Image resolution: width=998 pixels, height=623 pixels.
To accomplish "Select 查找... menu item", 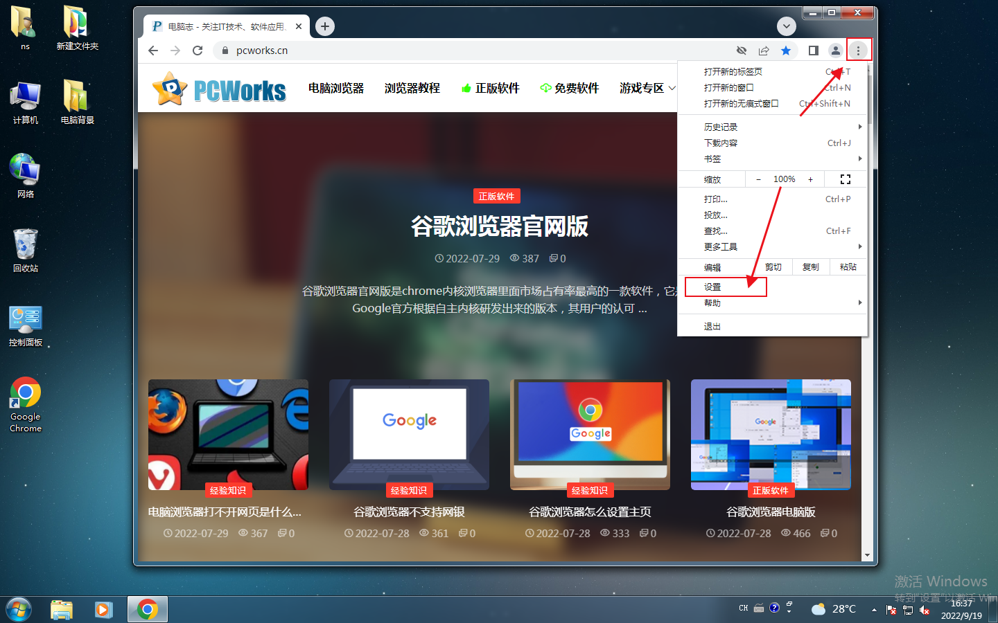I will point(772,231).
